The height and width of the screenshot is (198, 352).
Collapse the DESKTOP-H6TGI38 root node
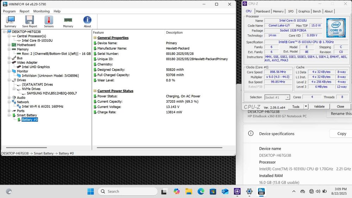tap(4, 32)
